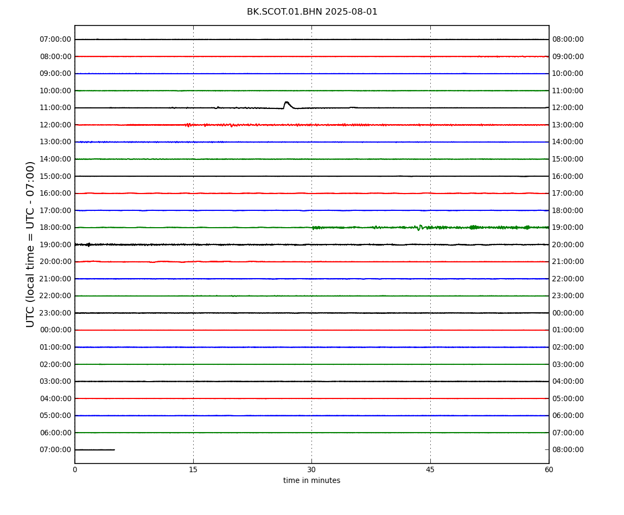The image size is (624, 515).
Task: Pick local-time axis label 04:00:00
Action: pyautogui.click(x=568, y=382)
